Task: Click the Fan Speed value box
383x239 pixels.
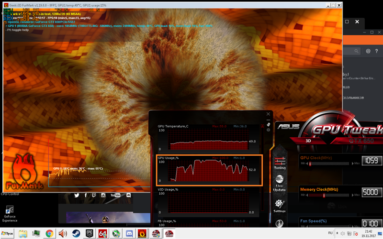Action: coord(372,223)
